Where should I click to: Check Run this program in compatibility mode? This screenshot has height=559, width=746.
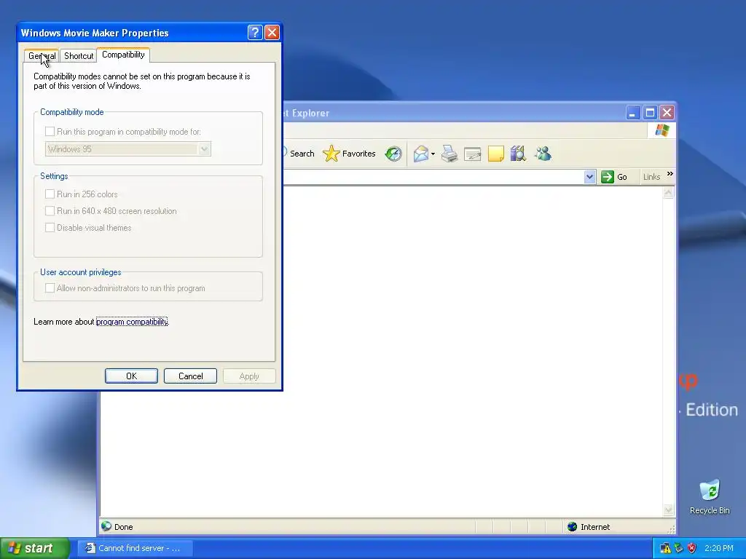50,131
